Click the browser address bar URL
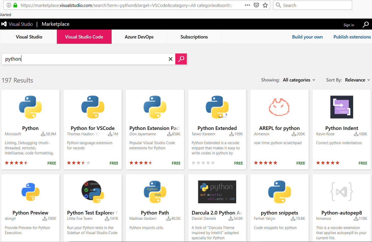372x242 pixels. pyautogui.click(x=126, y=5)
